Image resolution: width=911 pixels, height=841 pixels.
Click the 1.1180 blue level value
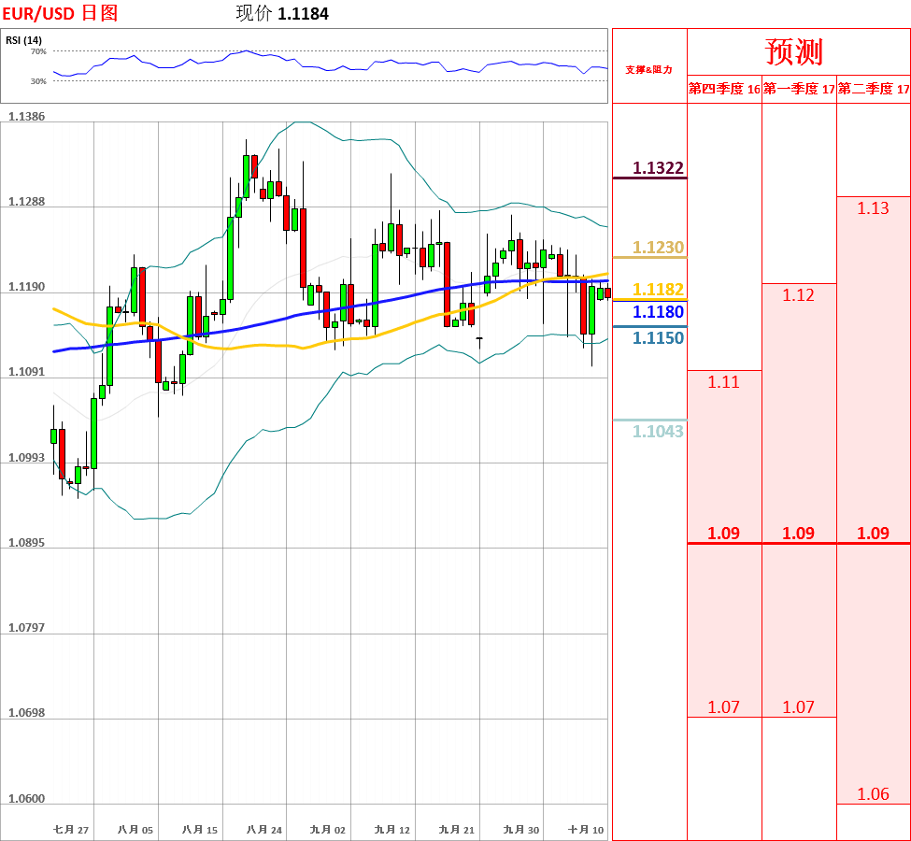click(658, 311)
